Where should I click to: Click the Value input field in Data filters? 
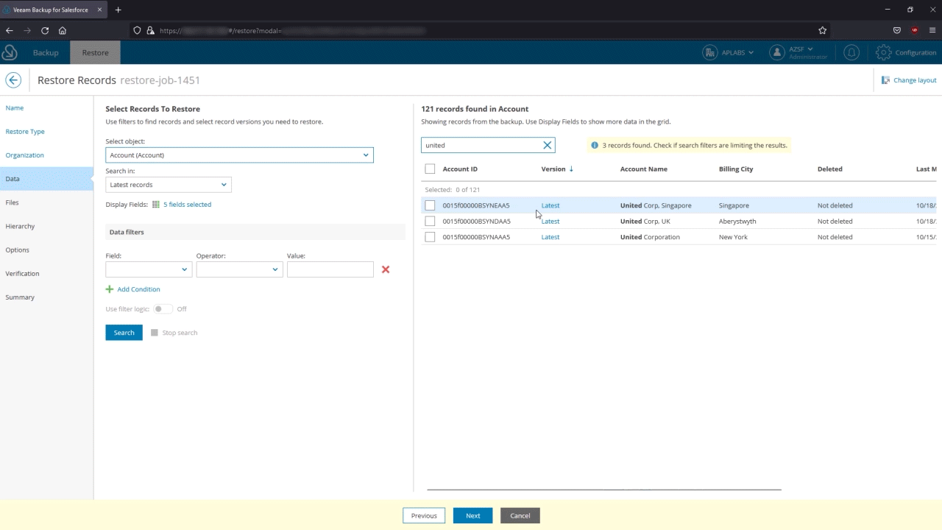330,269
